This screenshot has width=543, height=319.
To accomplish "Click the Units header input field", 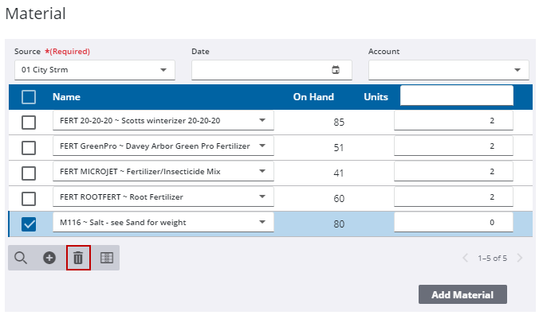I will [456, 96].
